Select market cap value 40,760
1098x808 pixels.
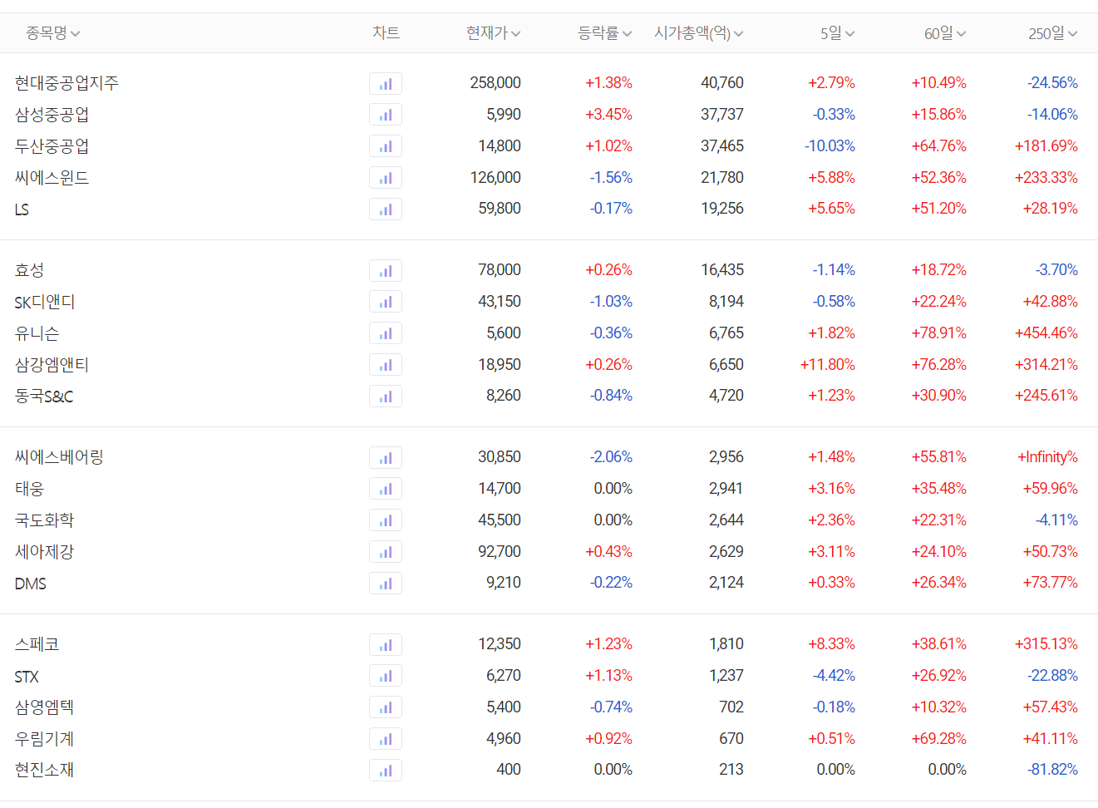click(x=722, y=83)
